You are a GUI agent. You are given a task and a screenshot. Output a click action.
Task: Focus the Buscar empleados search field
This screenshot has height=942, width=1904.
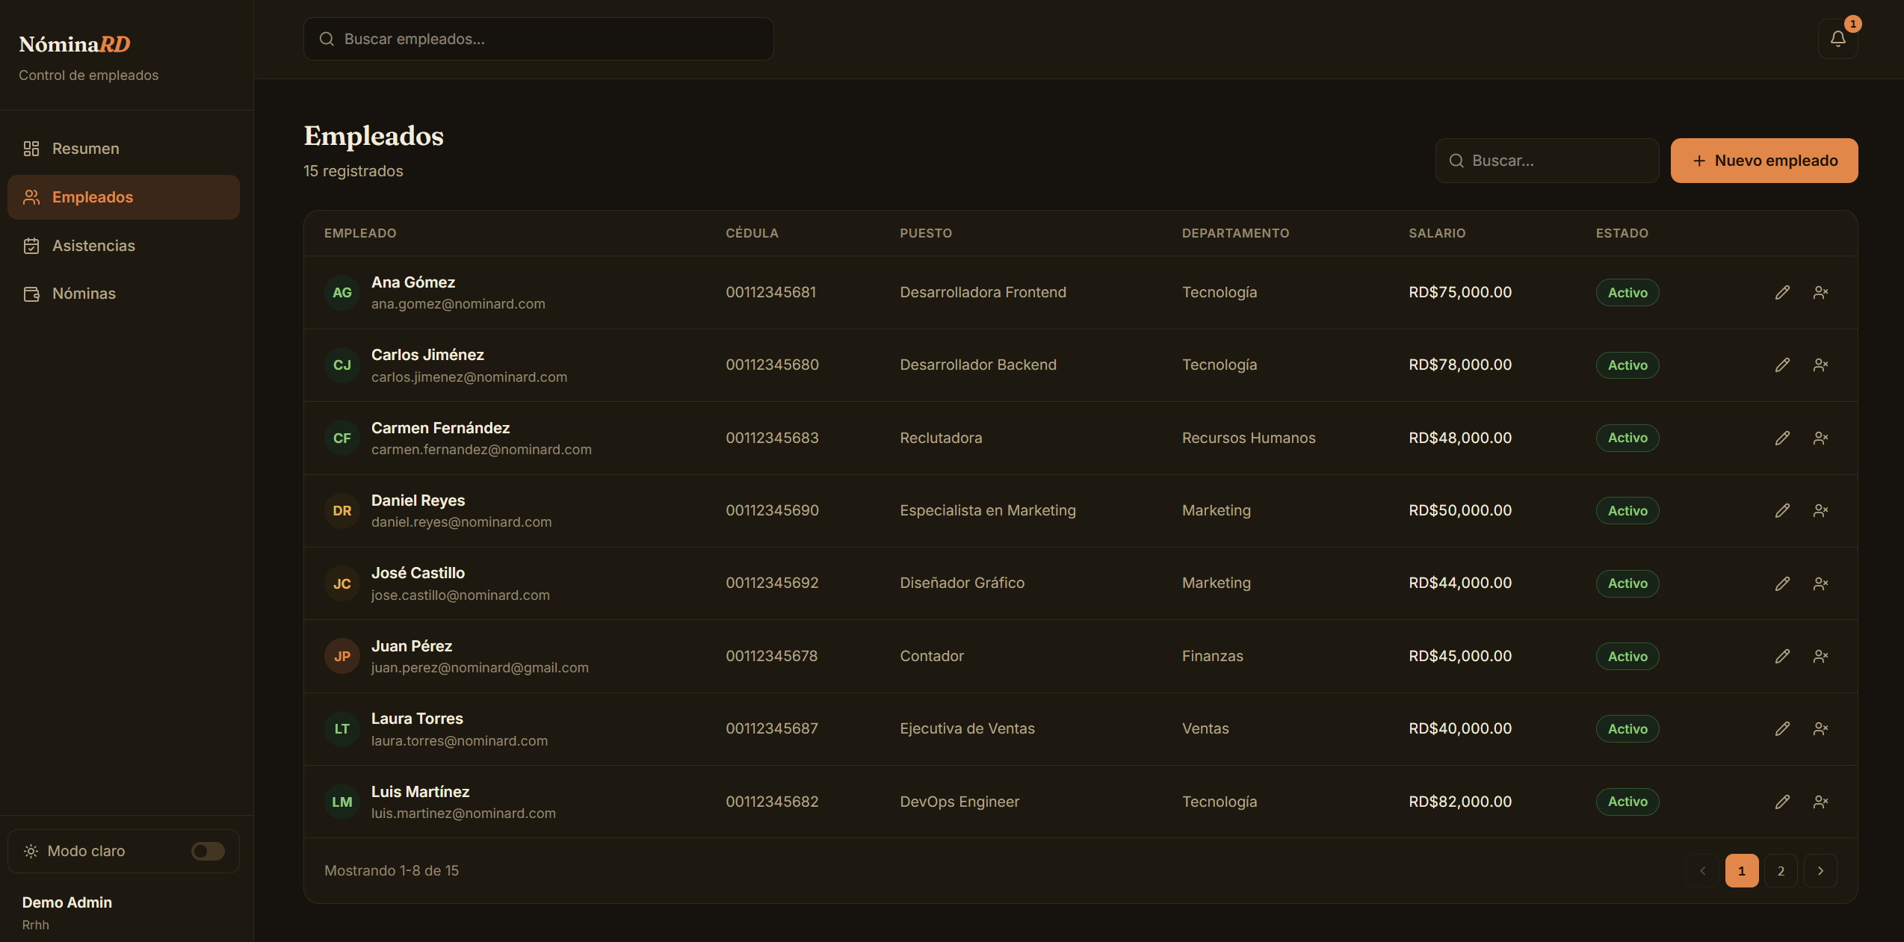click(x=538, y=39)
